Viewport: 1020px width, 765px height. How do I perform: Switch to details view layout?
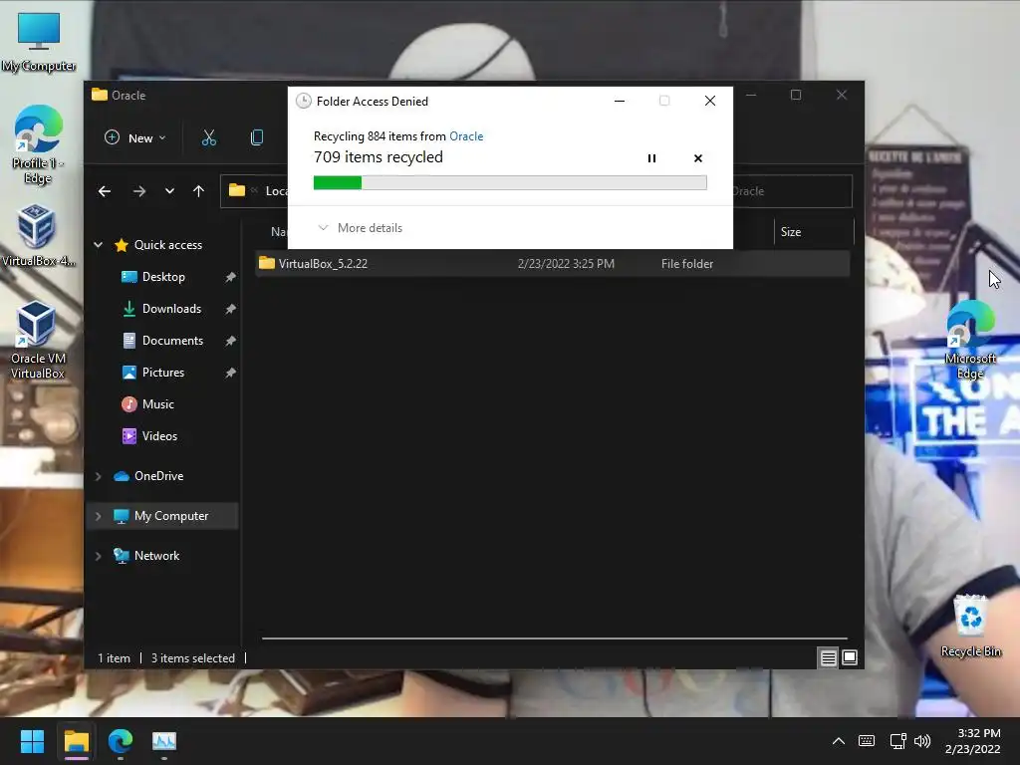point(828,658)
